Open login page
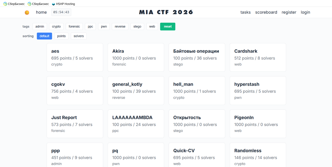The width and height of the screenshot is (332, 167). pyautogui.click(x=305, y=12)
